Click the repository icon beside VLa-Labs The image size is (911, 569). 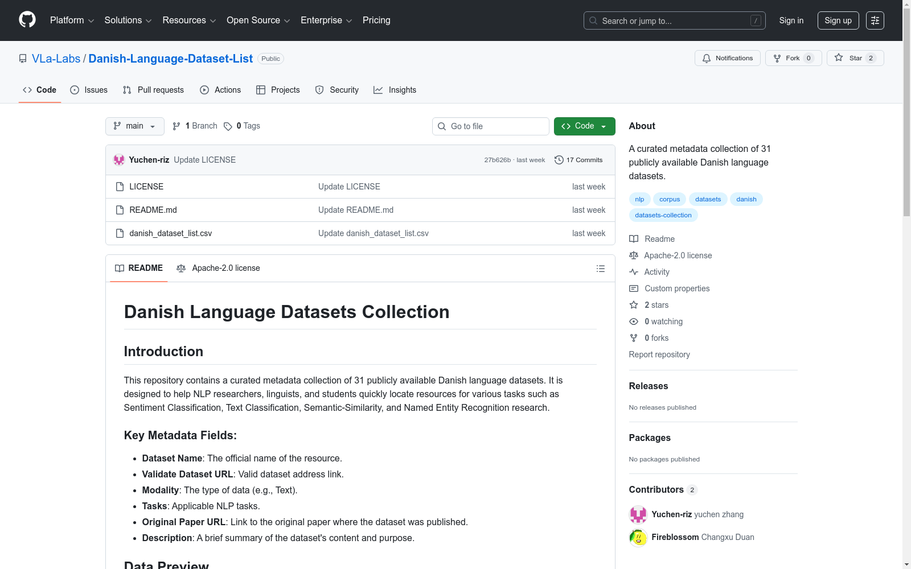point(23,59)
